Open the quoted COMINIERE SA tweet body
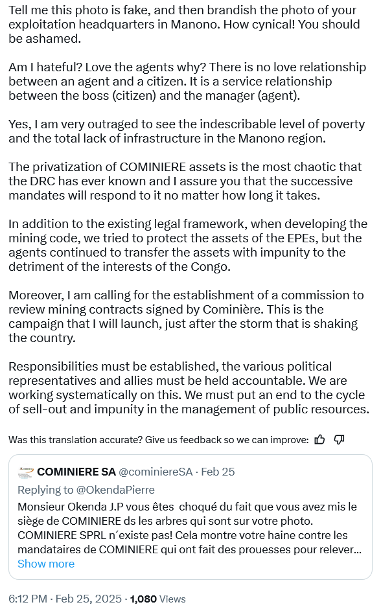 [x=187, y=528]
